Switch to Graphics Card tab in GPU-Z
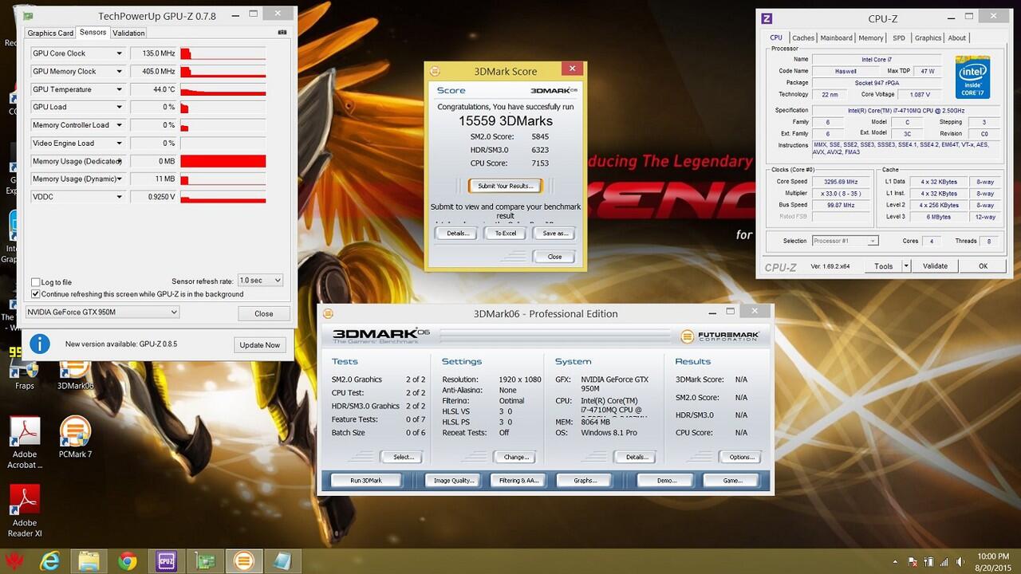The width and height of the screenshot is (1021, 574). click(x=50, y=33)
